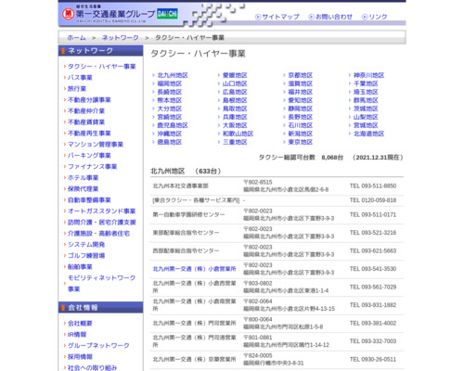Viewport: 464px width, 371px height.
Task: Open 自動車整備事業 sidebar link
Action: point(89,200)
